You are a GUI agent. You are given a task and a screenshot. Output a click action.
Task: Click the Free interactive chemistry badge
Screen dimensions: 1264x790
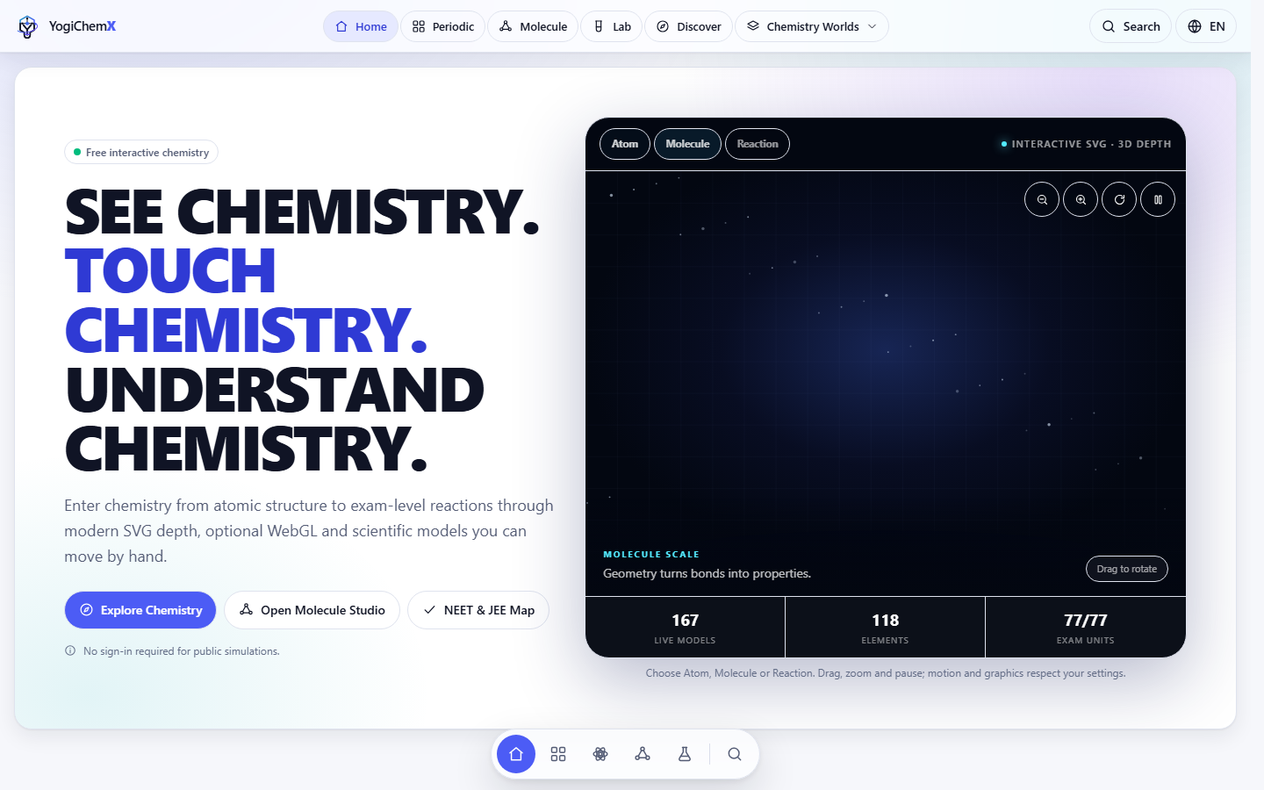click(x=141, y=152)
